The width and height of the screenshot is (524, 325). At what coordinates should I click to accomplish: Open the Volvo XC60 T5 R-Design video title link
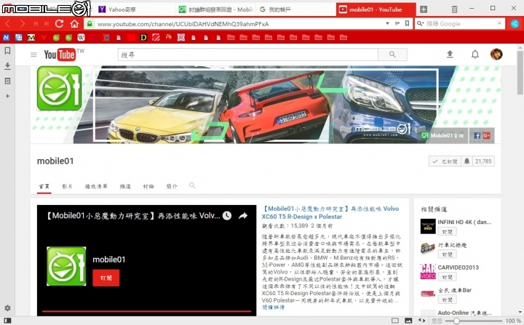pos(330,212)
